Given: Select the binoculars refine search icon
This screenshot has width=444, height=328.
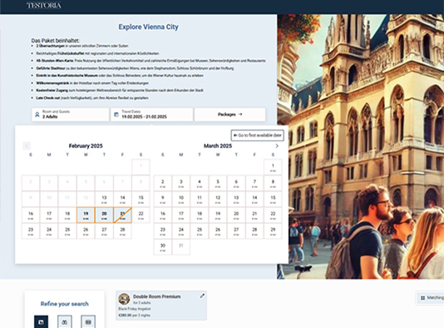Looking at the screenshot, I should coord(65,322).
